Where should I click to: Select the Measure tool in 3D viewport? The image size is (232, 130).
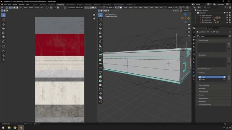click(x=100, y=46)
